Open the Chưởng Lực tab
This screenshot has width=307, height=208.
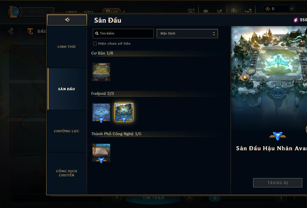coord(66,131)
